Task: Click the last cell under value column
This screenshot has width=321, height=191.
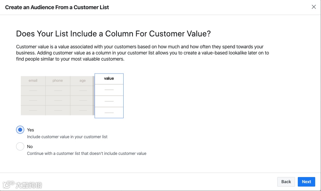Action: [109, 112]
